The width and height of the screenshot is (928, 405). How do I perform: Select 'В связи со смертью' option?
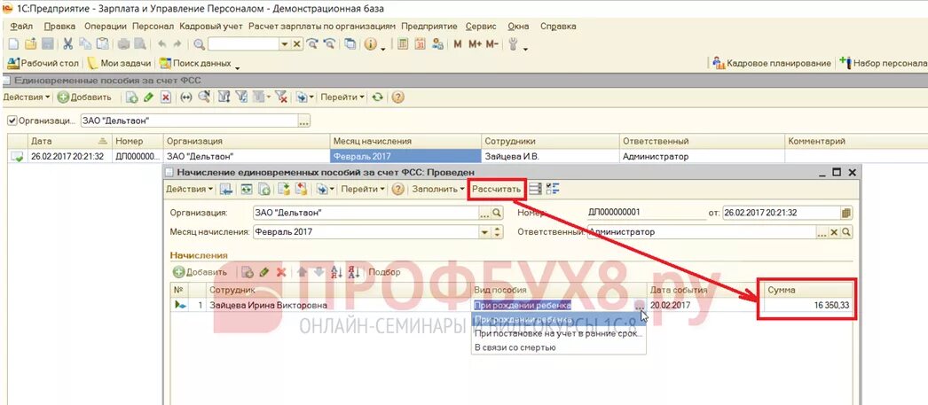click(x=559, y=347)
